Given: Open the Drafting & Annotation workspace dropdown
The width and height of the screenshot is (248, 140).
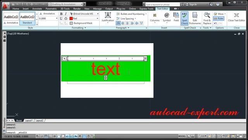Looking at the screenshot, I should point(66,4).
